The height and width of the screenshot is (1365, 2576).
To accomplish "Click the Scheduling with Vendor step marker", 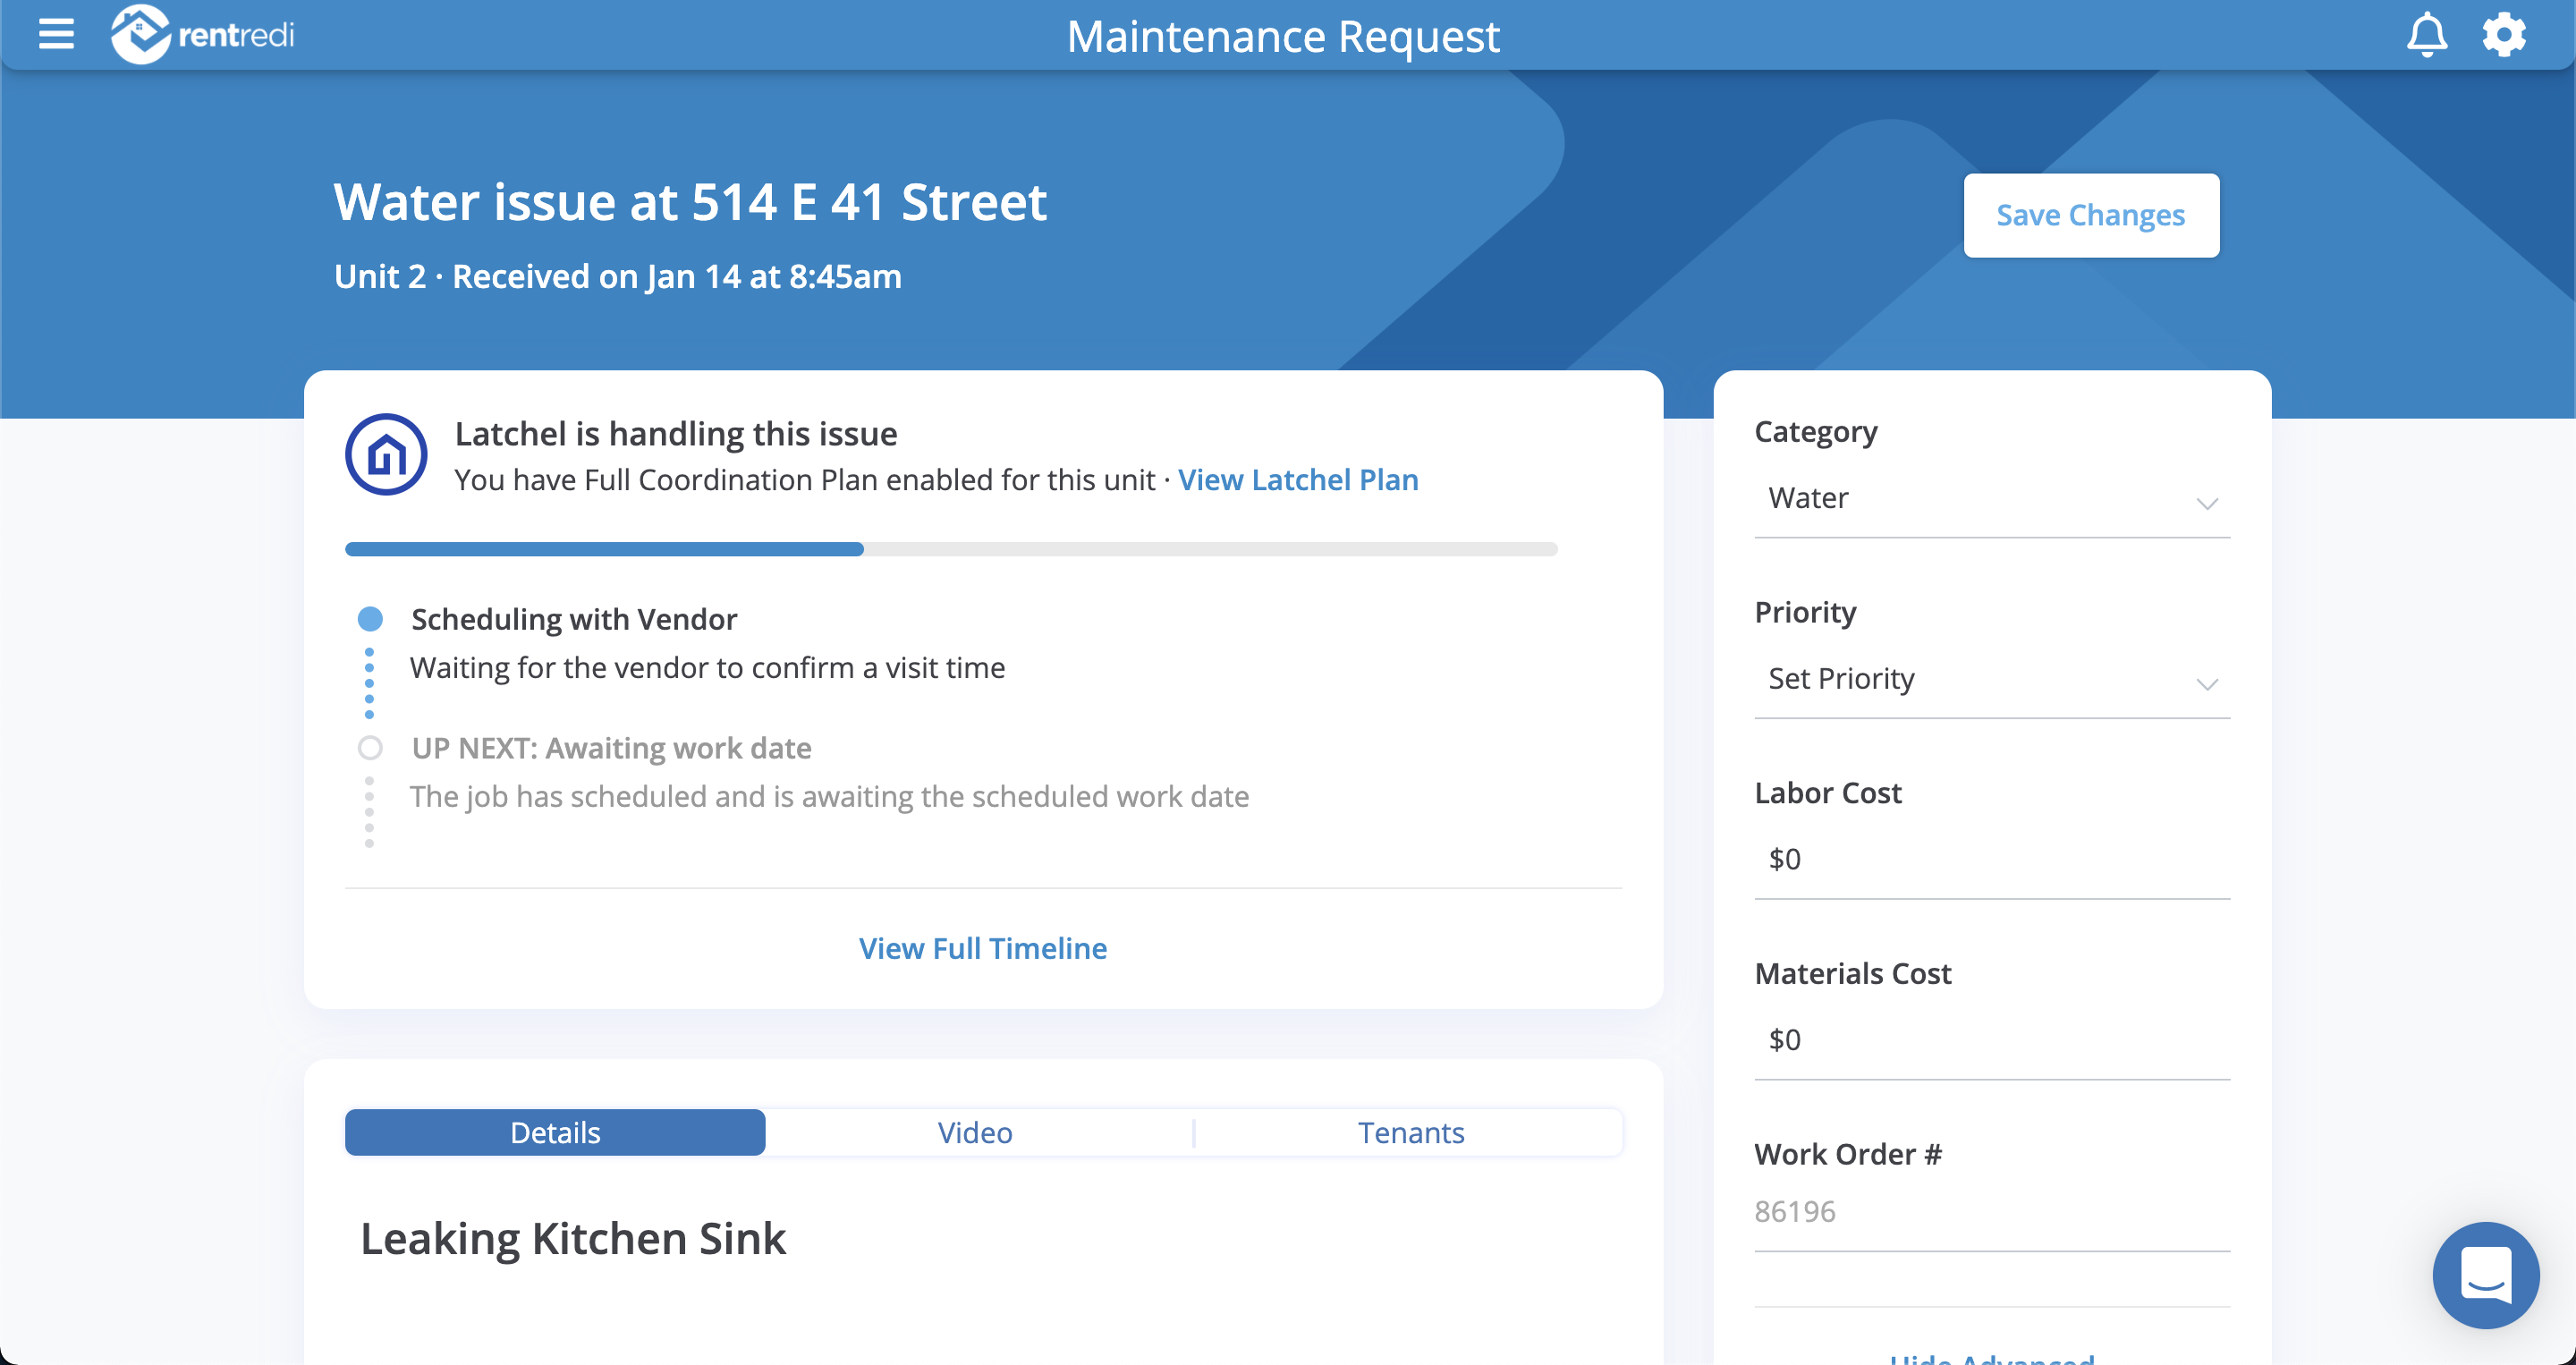I will pos(370,619).
